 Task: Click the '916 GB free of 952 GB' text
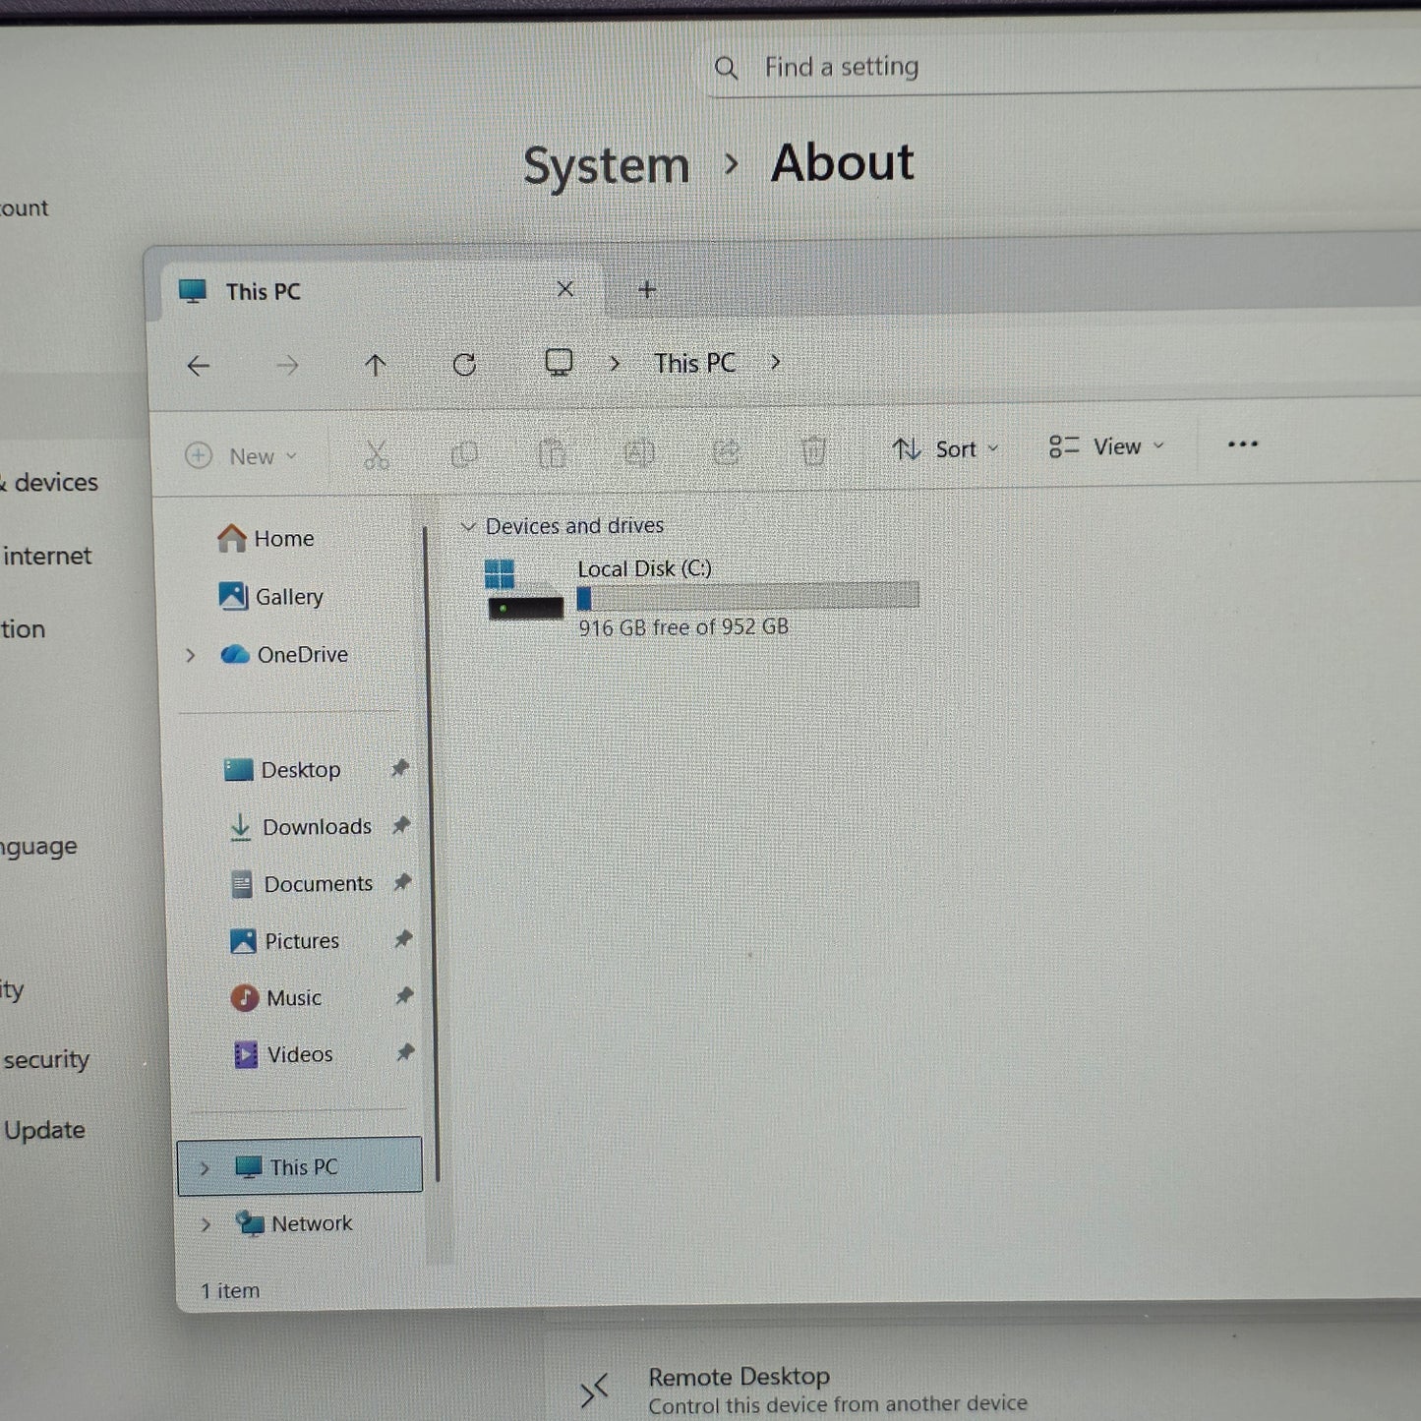[683, 626]
